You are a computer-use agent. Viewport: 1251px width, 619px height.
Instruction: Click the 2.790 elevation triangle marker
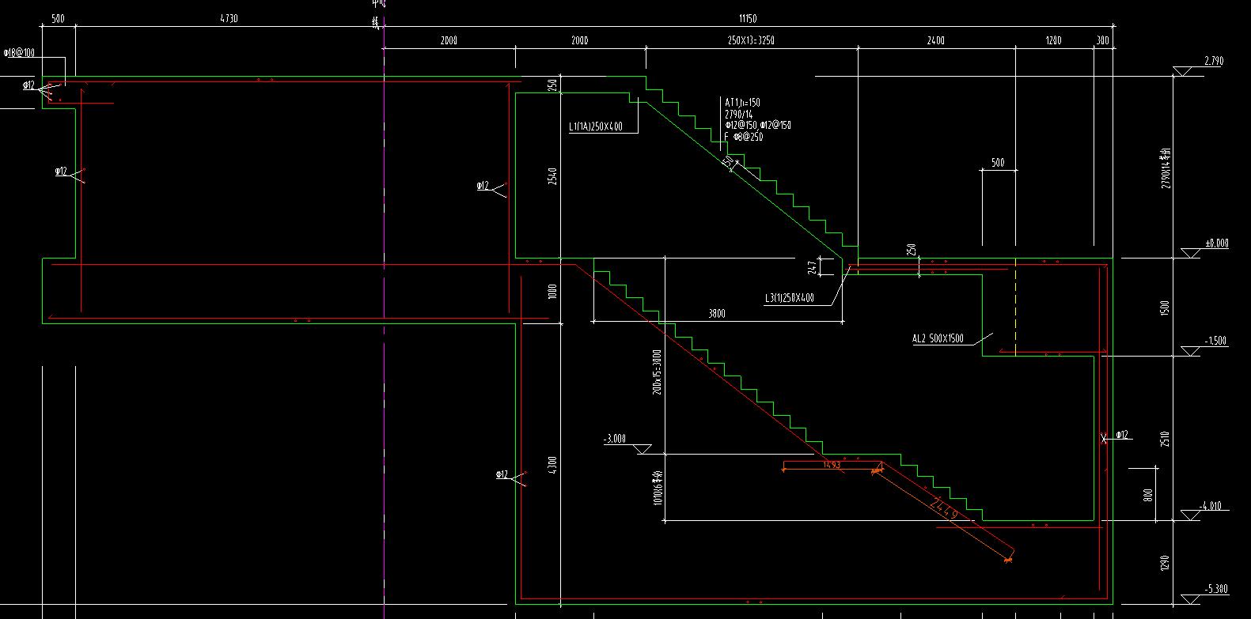[x=1183, y=71]
